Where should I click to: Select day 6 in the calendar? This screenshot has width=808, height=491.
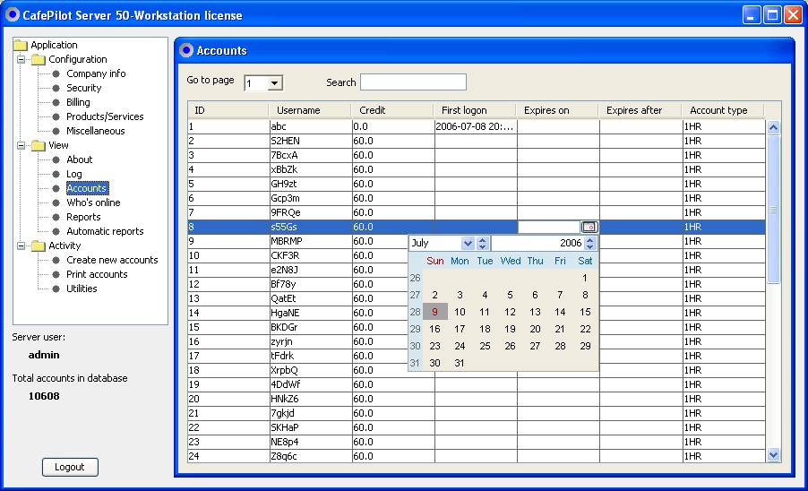click(535, 295)
